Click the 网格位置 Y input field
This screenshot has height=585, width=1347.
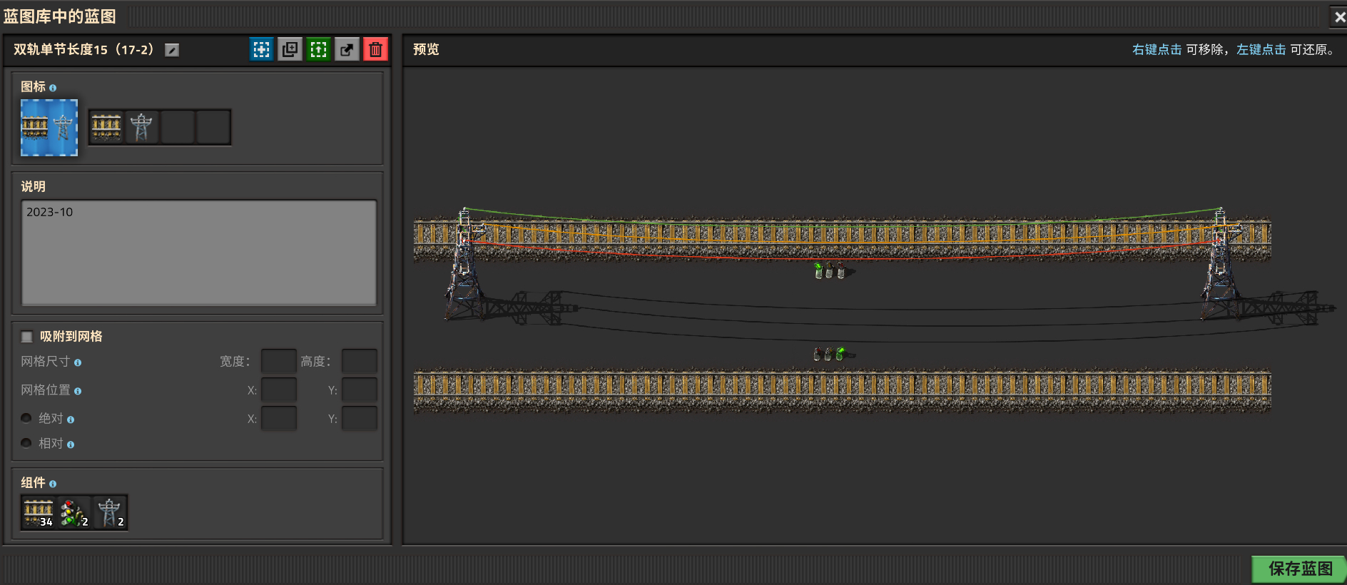coord(360,390)
